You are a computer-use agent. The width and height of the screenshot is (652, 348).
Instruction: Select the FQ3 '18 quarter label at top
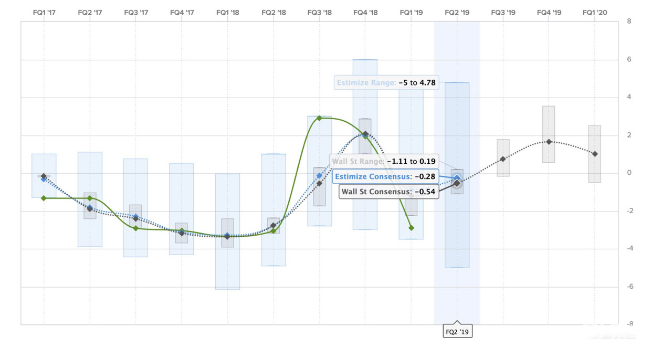[x=319, y=13]
